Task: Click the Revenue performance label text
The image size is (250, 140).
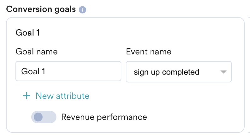Action: tap(104, 117)
